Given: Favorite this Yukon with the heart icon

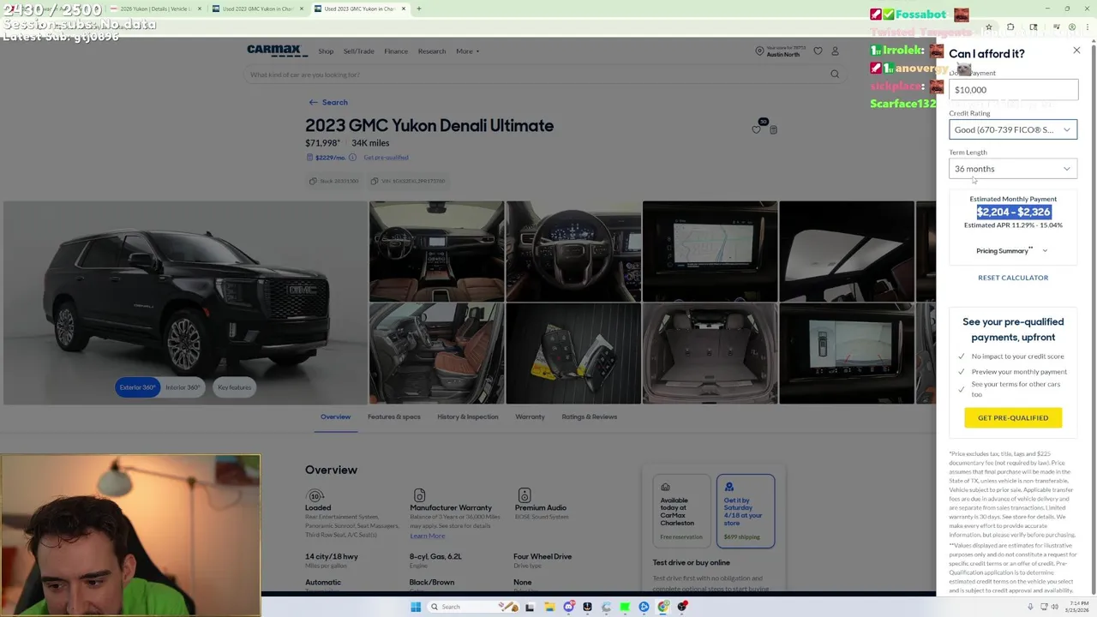Looking at the screenshot, I should point(756,129).
